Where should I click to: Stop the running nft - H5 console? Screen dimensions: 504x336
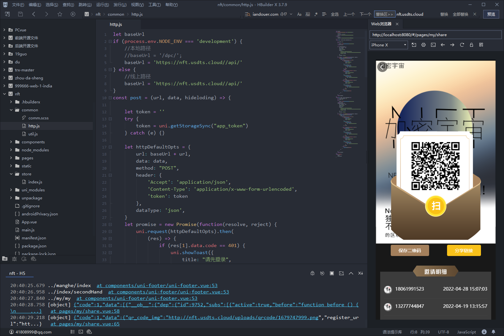[x=332, y=273]
